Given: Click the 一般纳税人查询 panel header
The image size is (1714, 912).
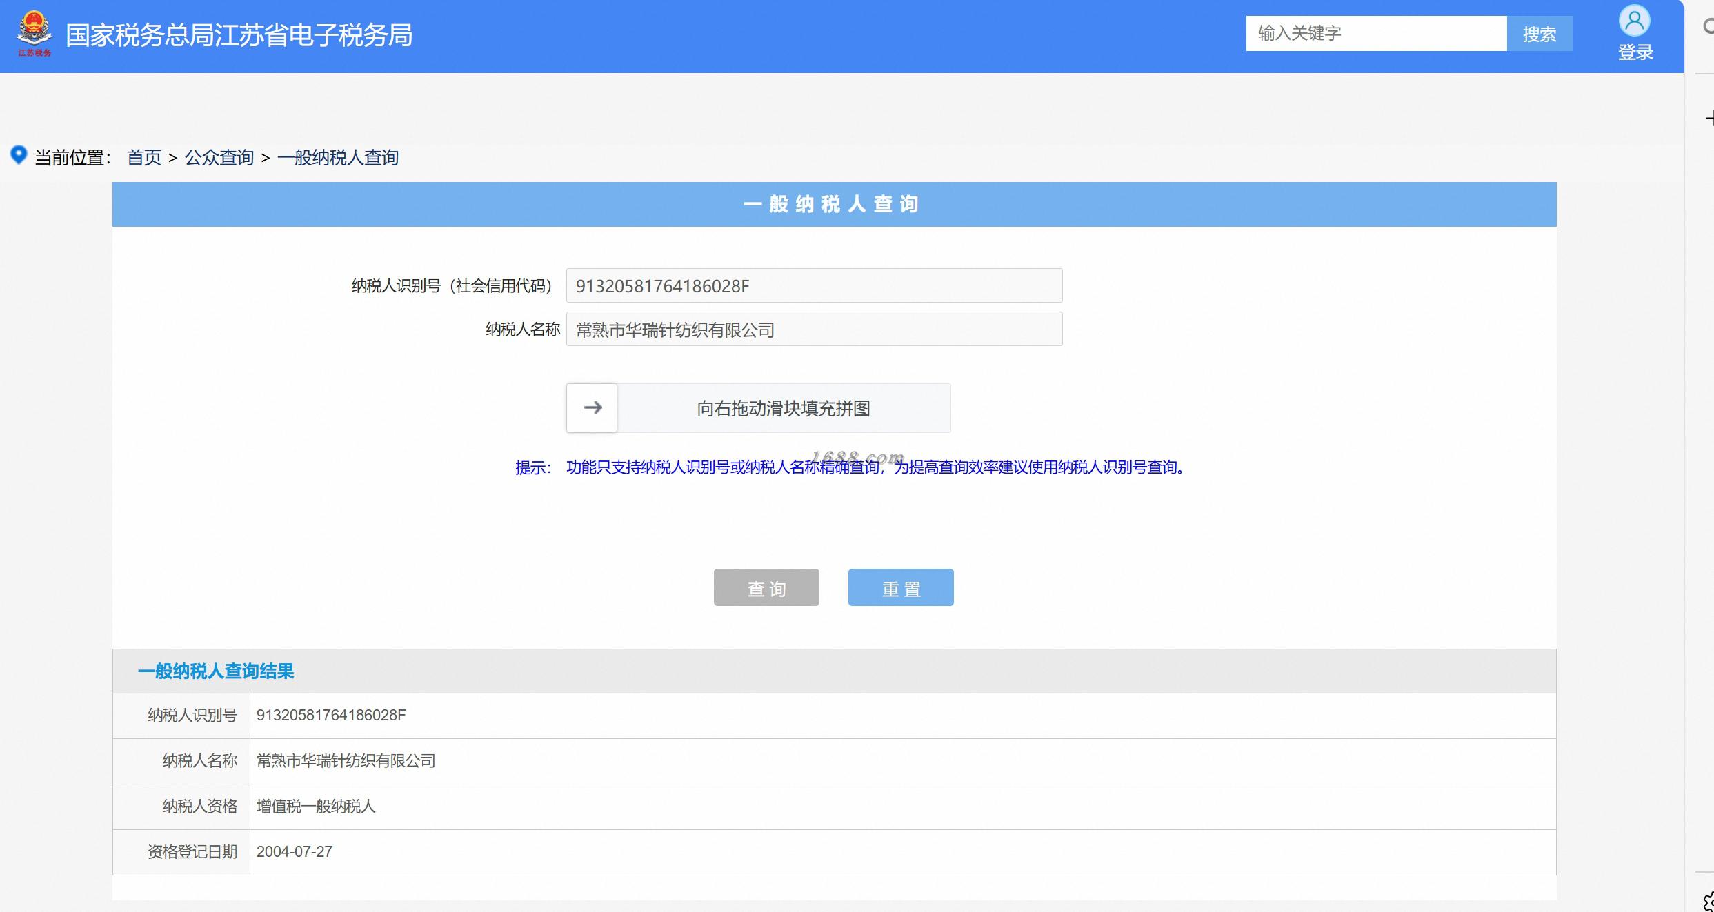Looking at the screenshot, I should click(x=834, y=204).
